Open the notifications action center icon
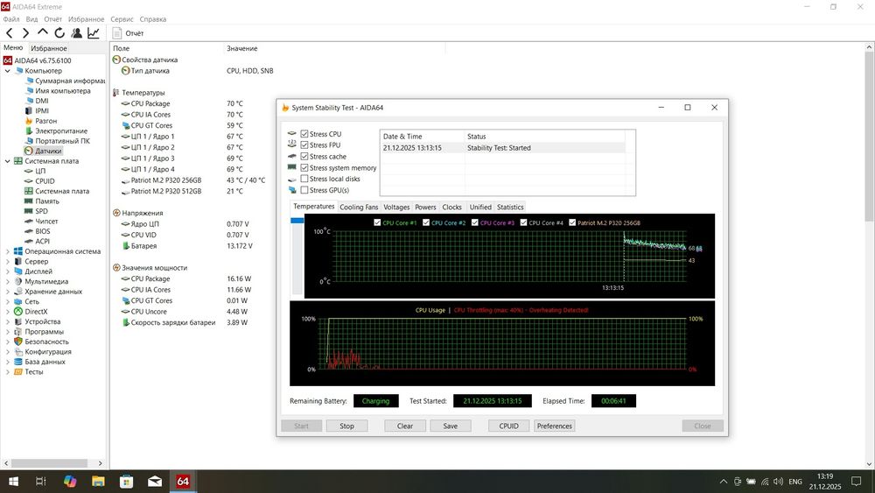The width and height of the screenshot is (875, 493). [x=856, y=482]
